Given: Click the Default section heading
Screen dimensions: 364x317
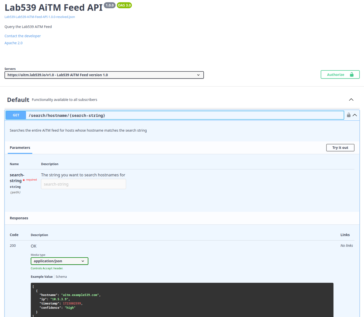Looking at the screenshot, I should 18,100.
